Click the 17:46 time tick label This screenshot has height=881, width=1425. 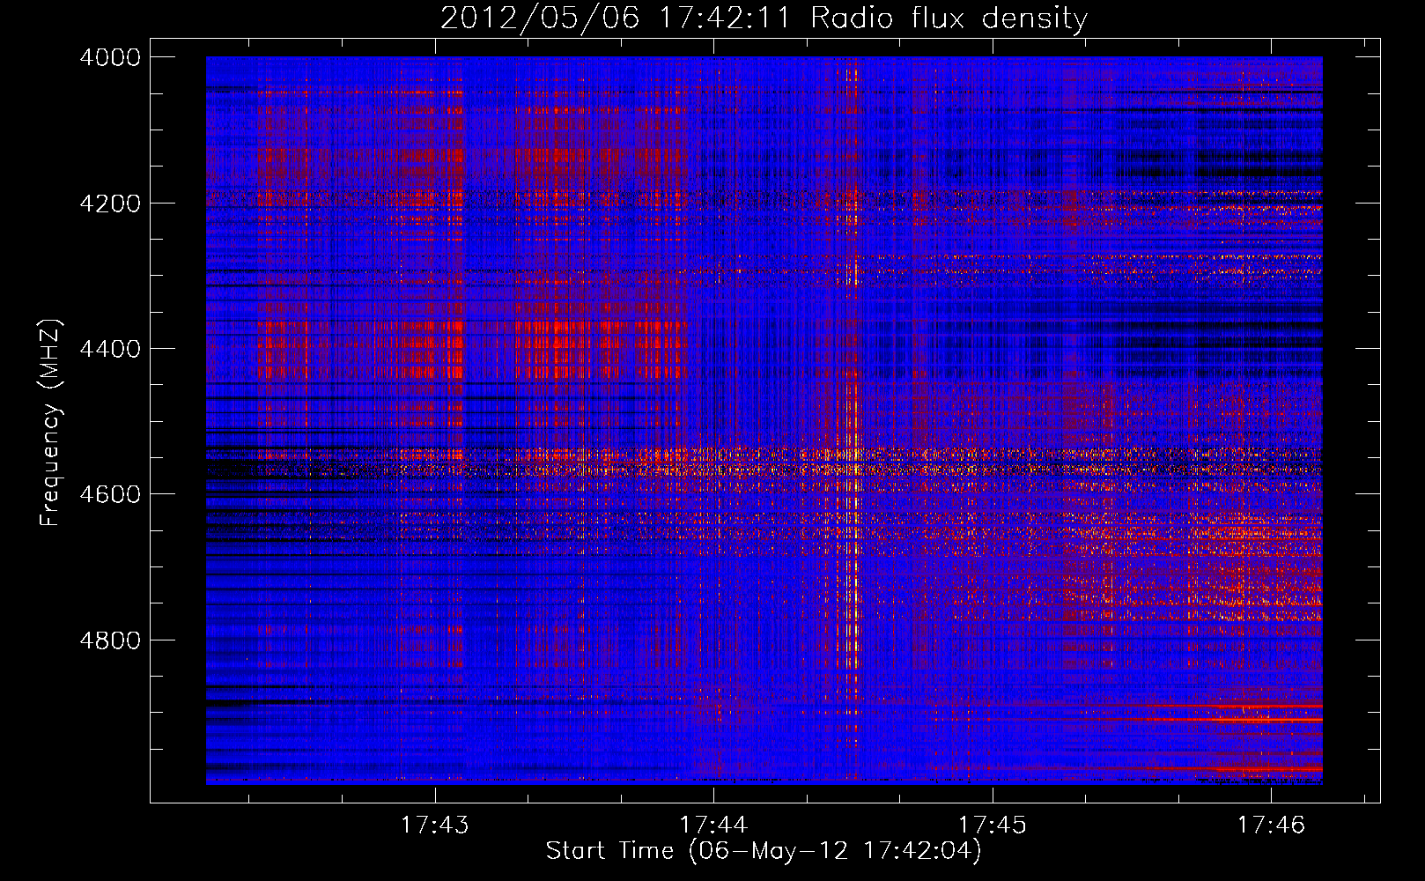(x=1271, y=825)
